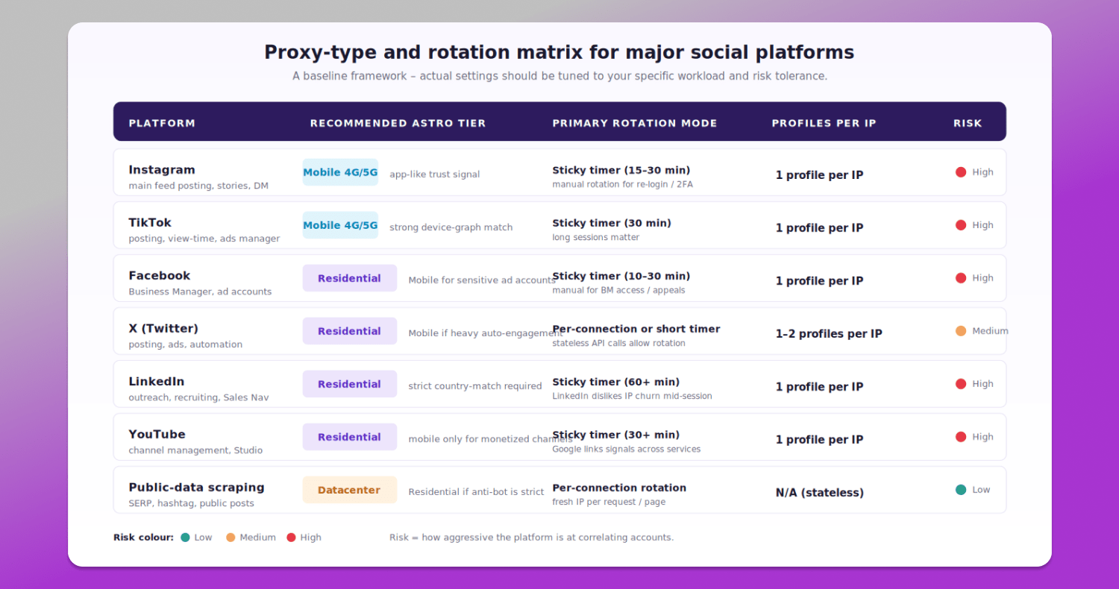The image size is (1119, 589).
Task: Click 'Sticky timer (10–30 min)' for Facebook
Action: (x=621, y=276)
